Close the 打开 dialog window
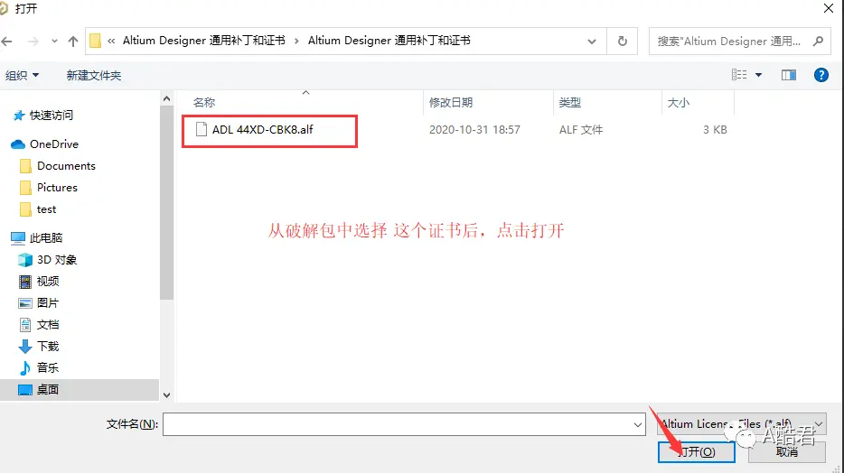This screenshot has width=844, height=473. pyautogui.click(x=829, y=8)
